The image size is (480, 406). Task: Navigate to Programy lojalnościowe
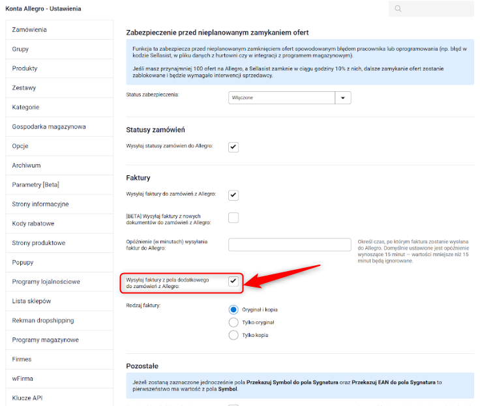pyautogui.click(x=46, y=282)
